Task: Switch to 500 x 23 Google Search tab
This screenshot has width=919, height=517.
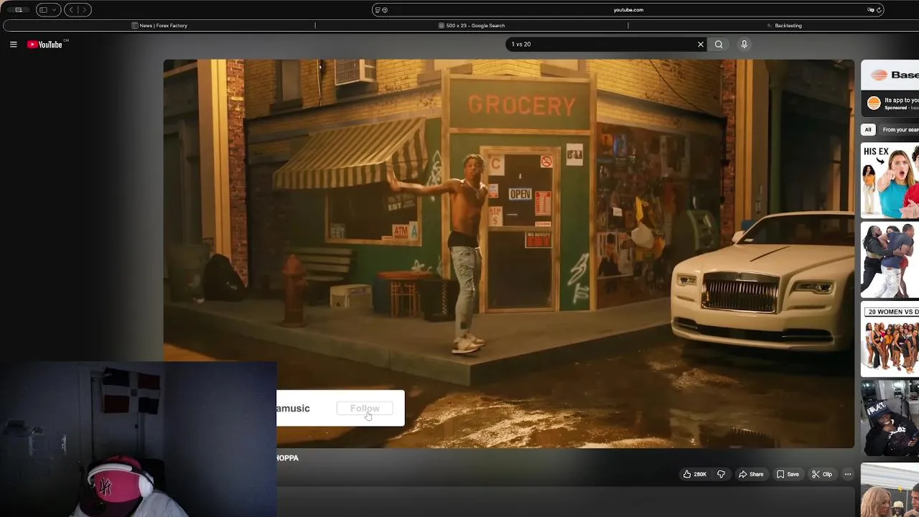Action: pos(472,26)
